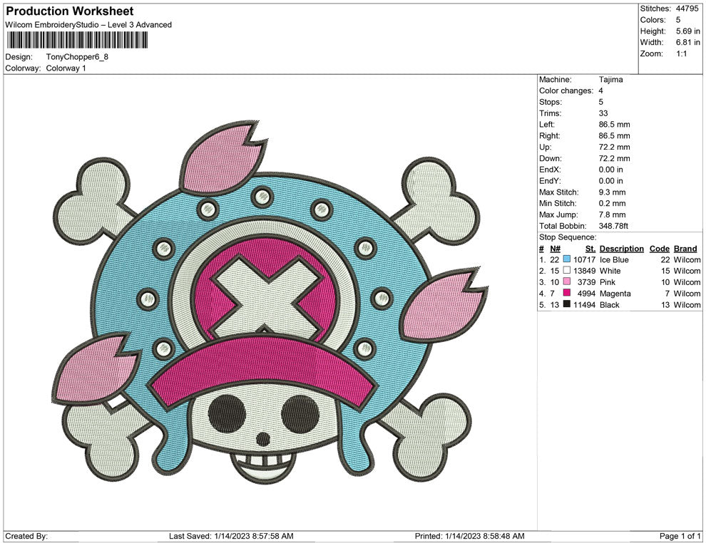Edit the Design name TonyChopper6_8

coord(77,57)
